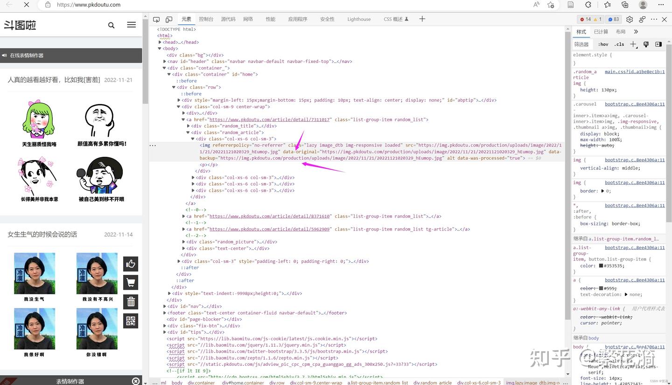
Task: Click the #353535 color swatch
Action: (x=601, y=266)
